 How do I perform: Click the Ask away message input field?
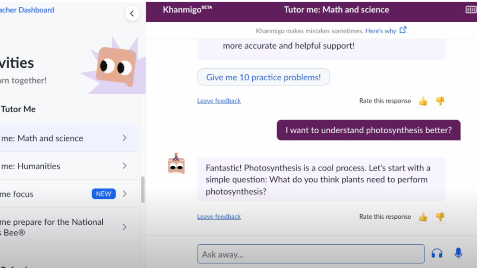(x=310, y=254)
